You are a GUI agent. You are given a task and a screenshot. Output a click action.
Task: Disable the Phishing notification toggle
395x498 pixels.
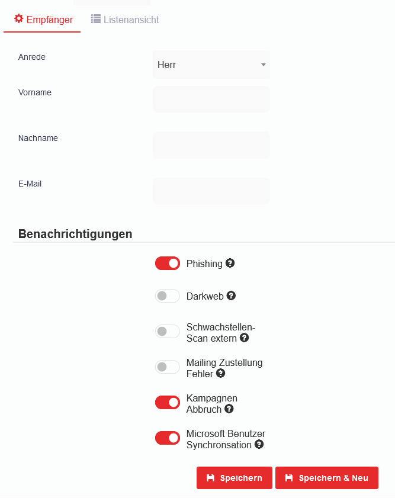click(x=168, y=264)
